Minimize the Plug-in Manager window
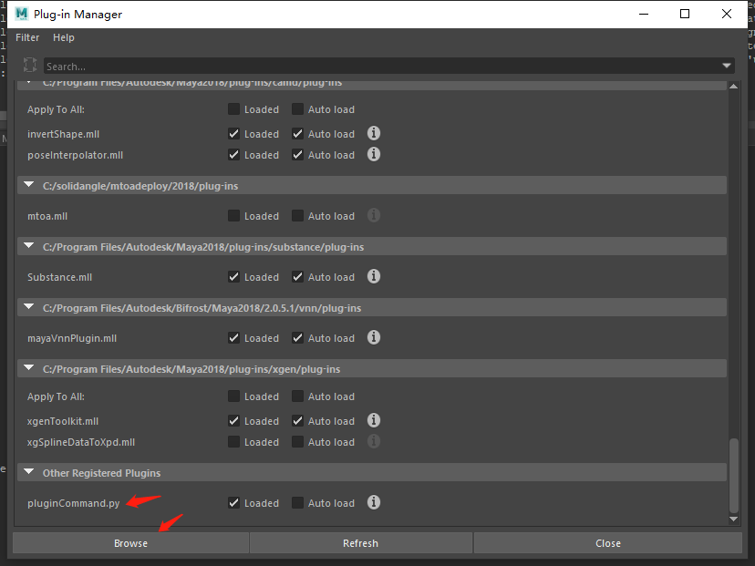The image size is (755, 566). coord(644,14)
